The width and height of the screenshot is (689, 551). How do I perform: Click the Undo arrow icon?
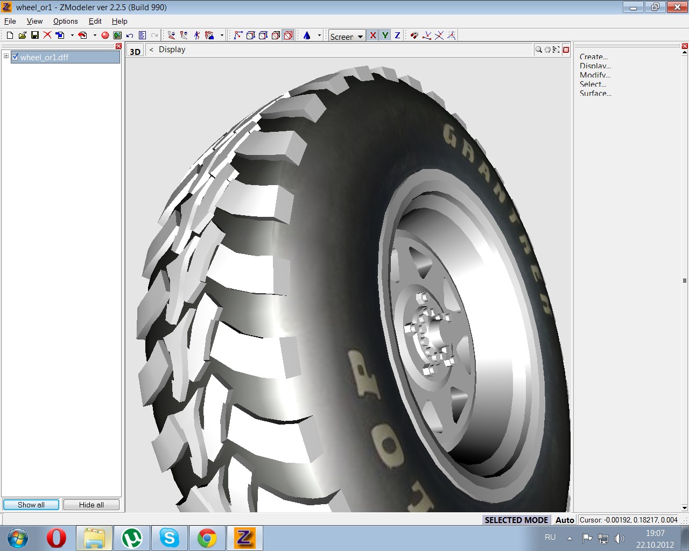click(130, 36)
